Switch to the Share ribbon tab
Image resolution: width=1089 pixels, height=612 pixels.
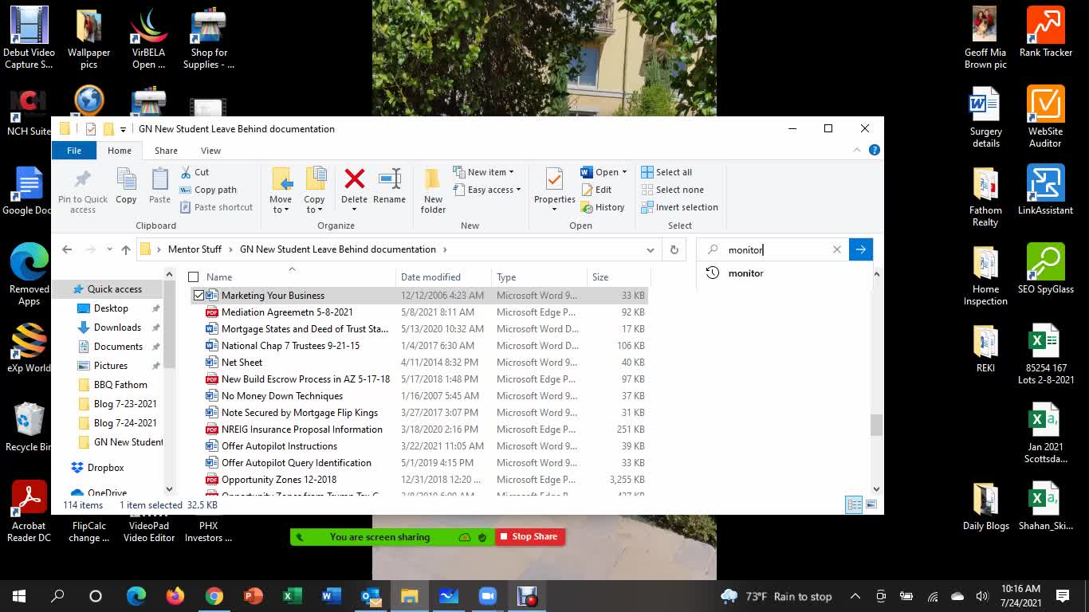coord(166,151)
